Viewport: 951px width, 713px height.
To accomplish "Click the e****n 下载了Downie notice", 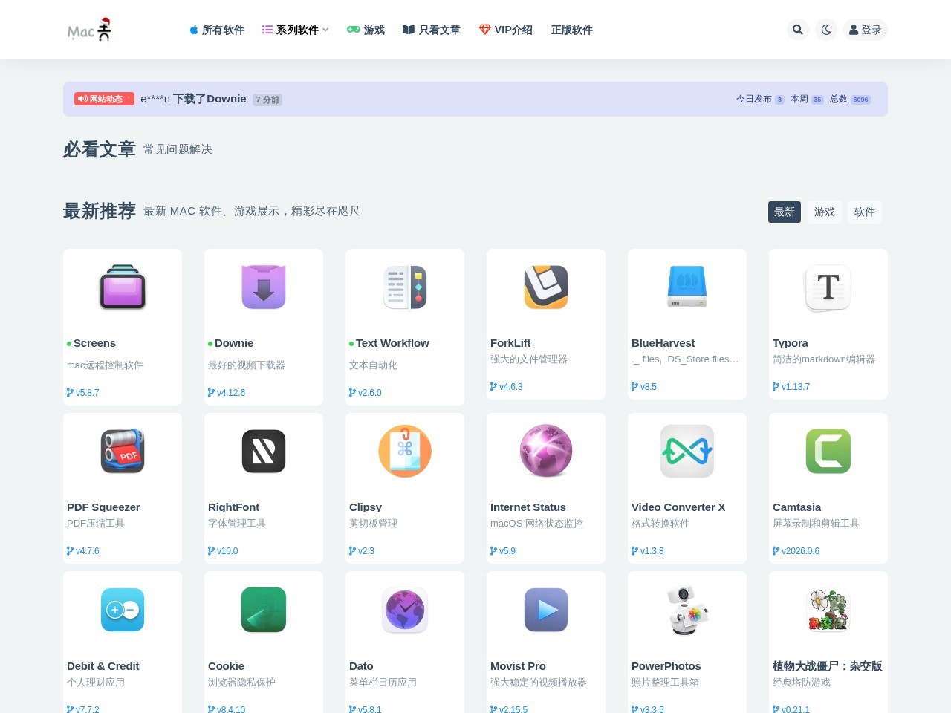I will (x=193, y=99).
